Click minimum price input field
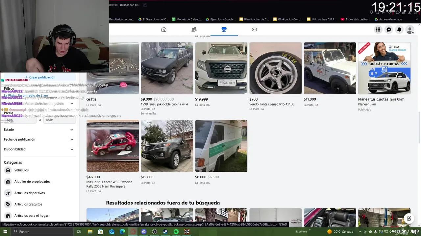 [x=20, y=120]
